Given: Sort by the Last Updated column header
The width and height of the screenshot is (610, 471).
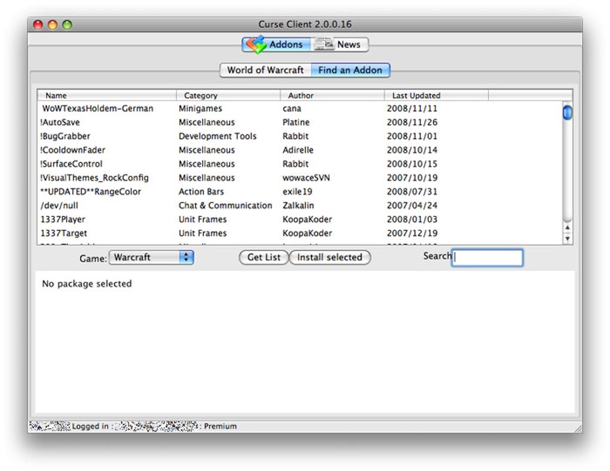Looking at the screenshot, I should tap(437, 95).
